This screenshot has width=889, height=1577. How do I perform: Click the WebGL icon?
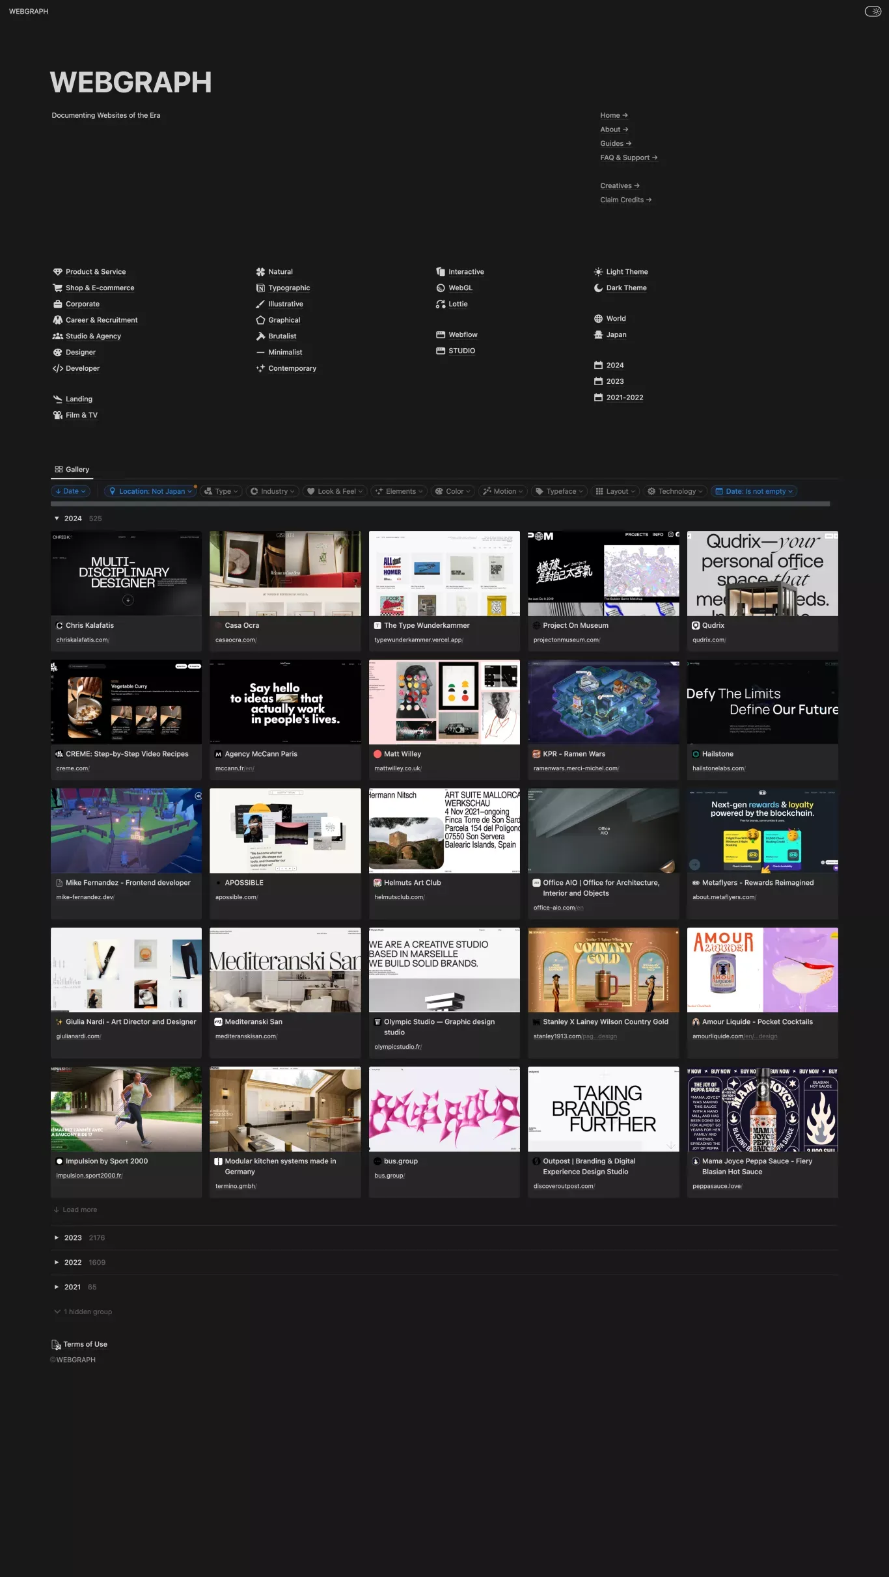(441, 288)
